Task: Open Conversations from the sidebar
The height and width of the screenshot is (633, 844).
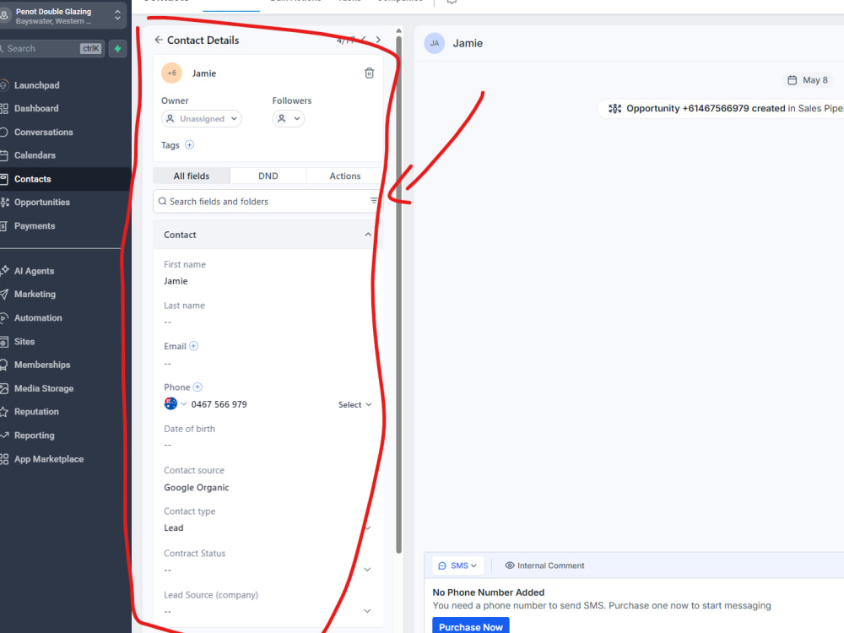Action: 43,132
